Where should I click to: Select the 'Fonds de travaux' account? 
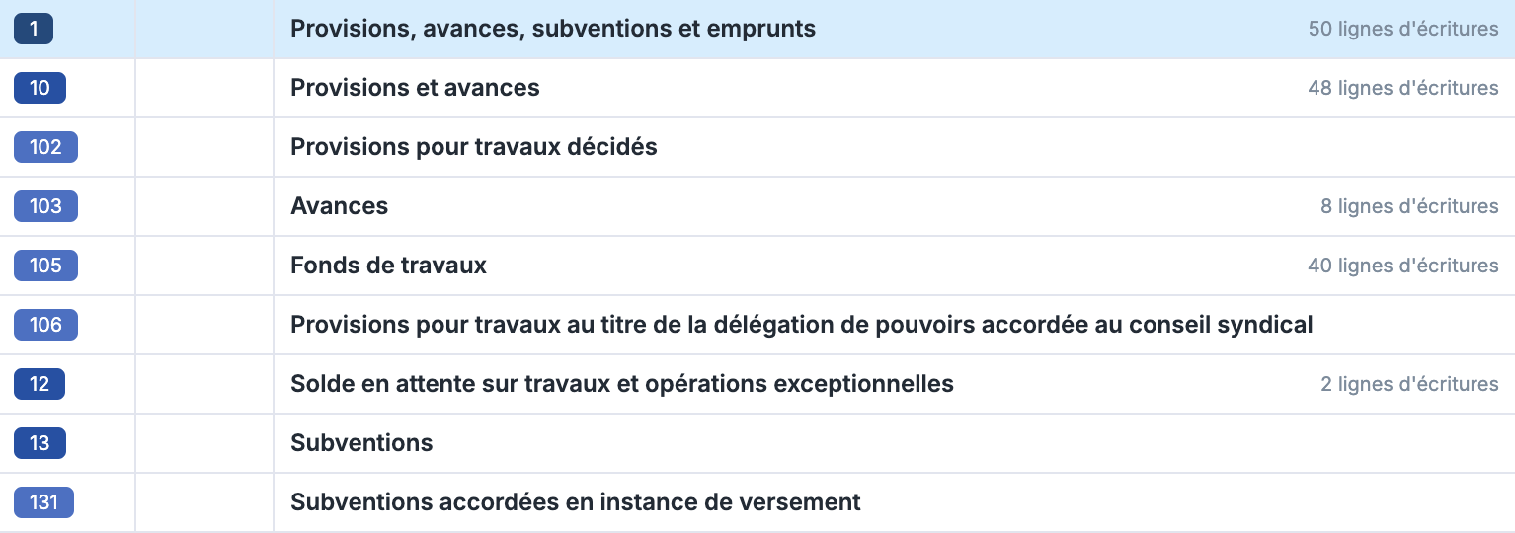[x=388, y=266]
